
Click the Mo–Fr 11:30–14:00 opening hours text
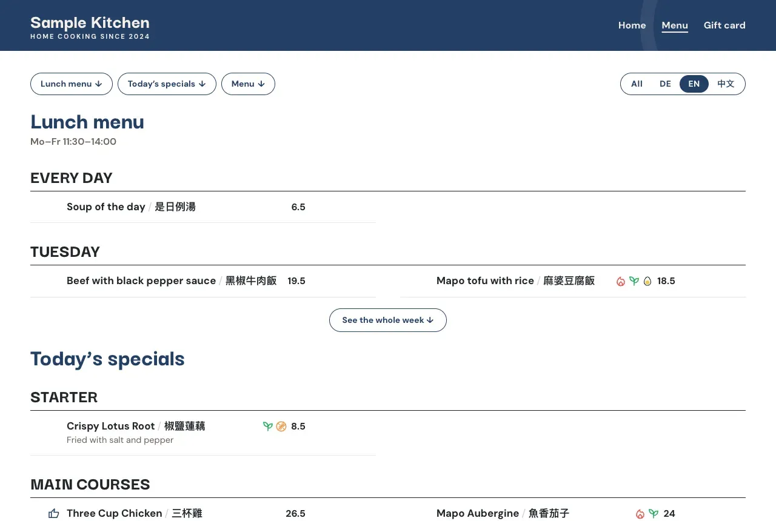pyautogui.click(x=73, y=142)
